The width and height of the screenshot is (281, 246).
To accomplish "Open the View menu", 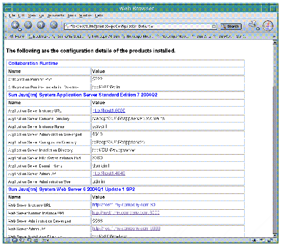I will (x=32, y=15).
